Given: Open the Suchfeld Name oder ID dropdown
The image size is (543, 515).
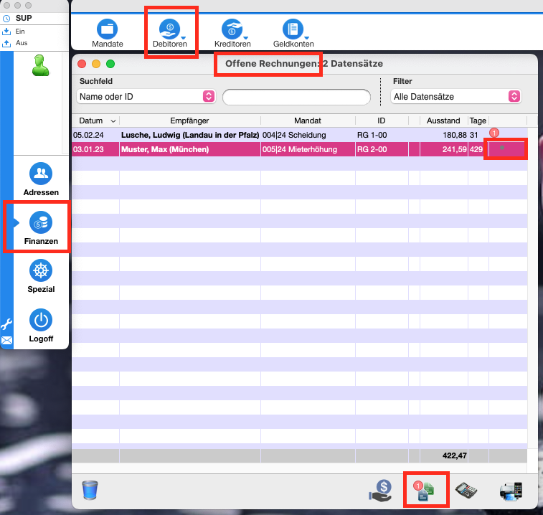Looking at the screenshot, I should coord(146,97).
